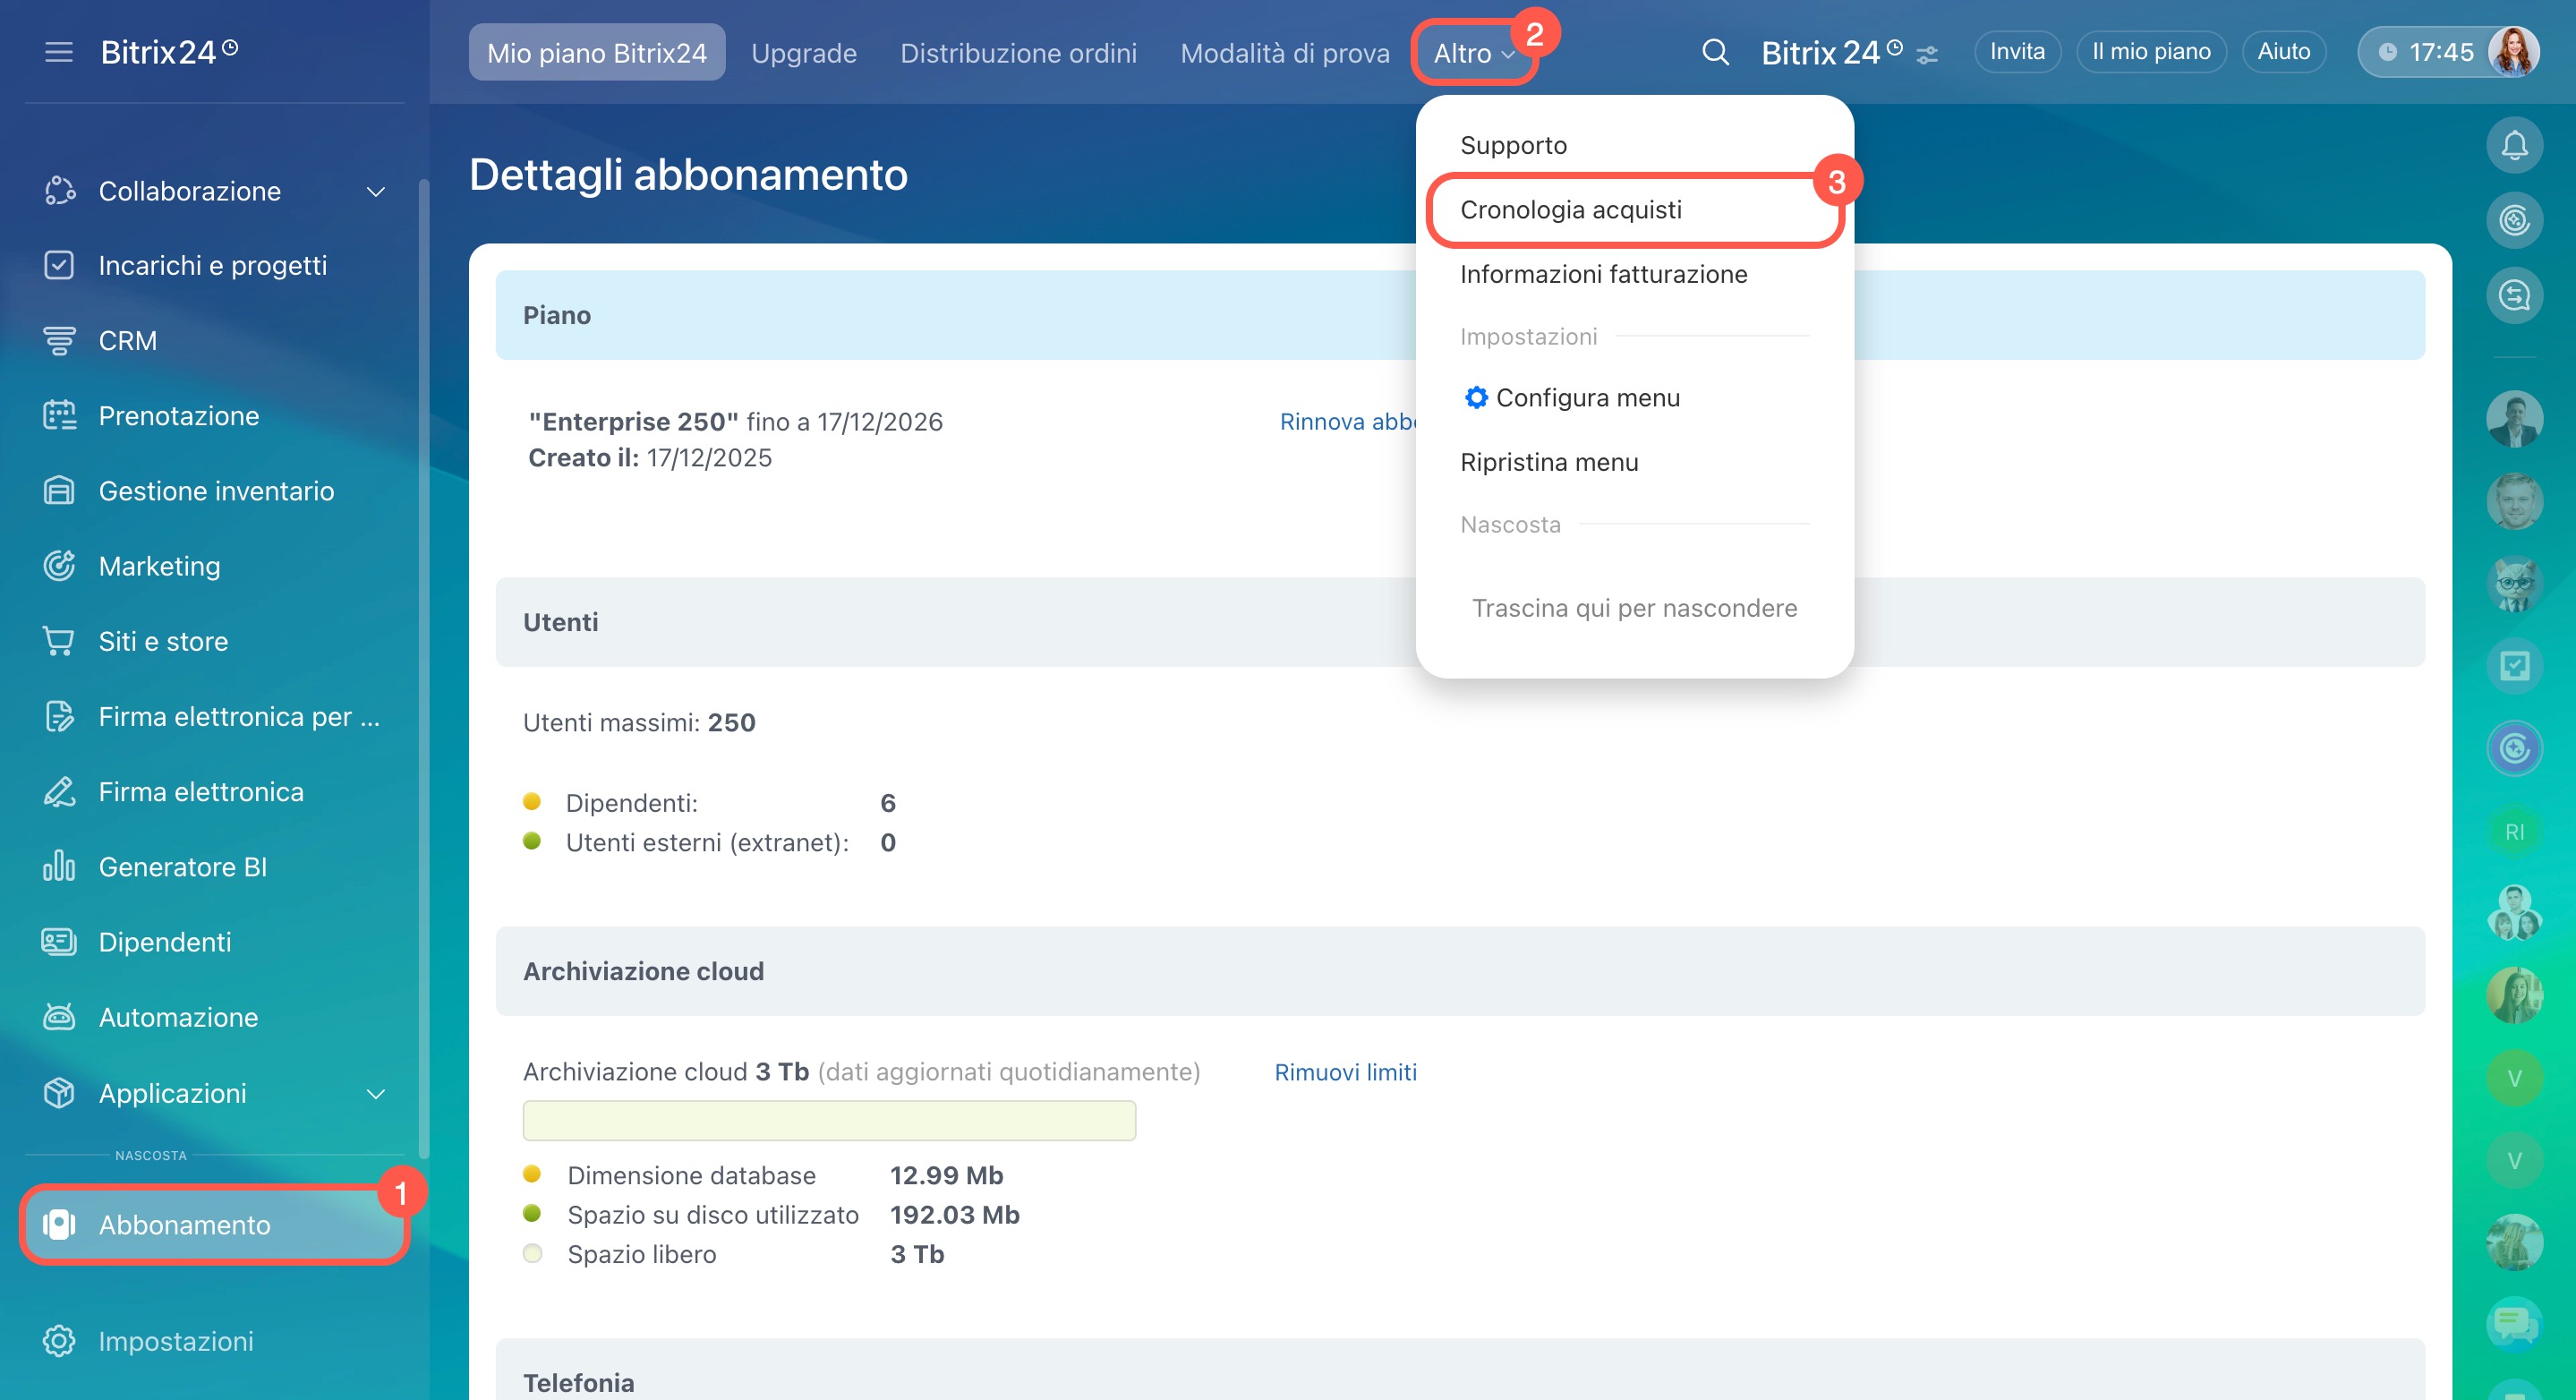Open the hamburger menu icon

point(59,52)
